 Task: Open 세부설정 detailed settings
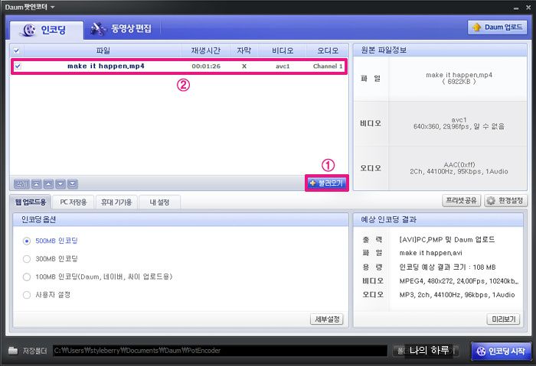point(327,319)
